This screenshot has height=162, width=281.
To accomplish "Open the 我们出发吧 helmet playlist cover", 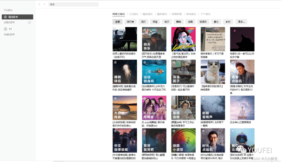I will pyautogui.click(x=242, y=140).
